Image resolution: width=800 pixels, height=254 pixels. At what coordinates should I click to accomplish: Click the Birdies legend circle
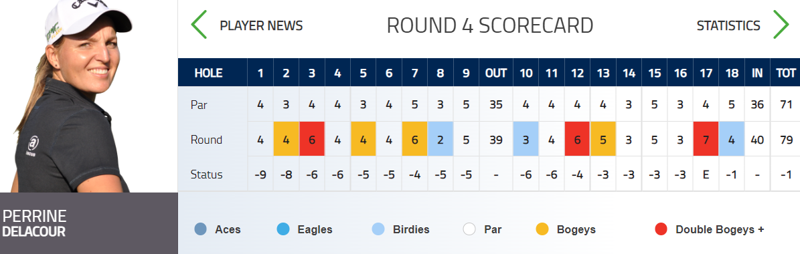click(x=378, y=229)
